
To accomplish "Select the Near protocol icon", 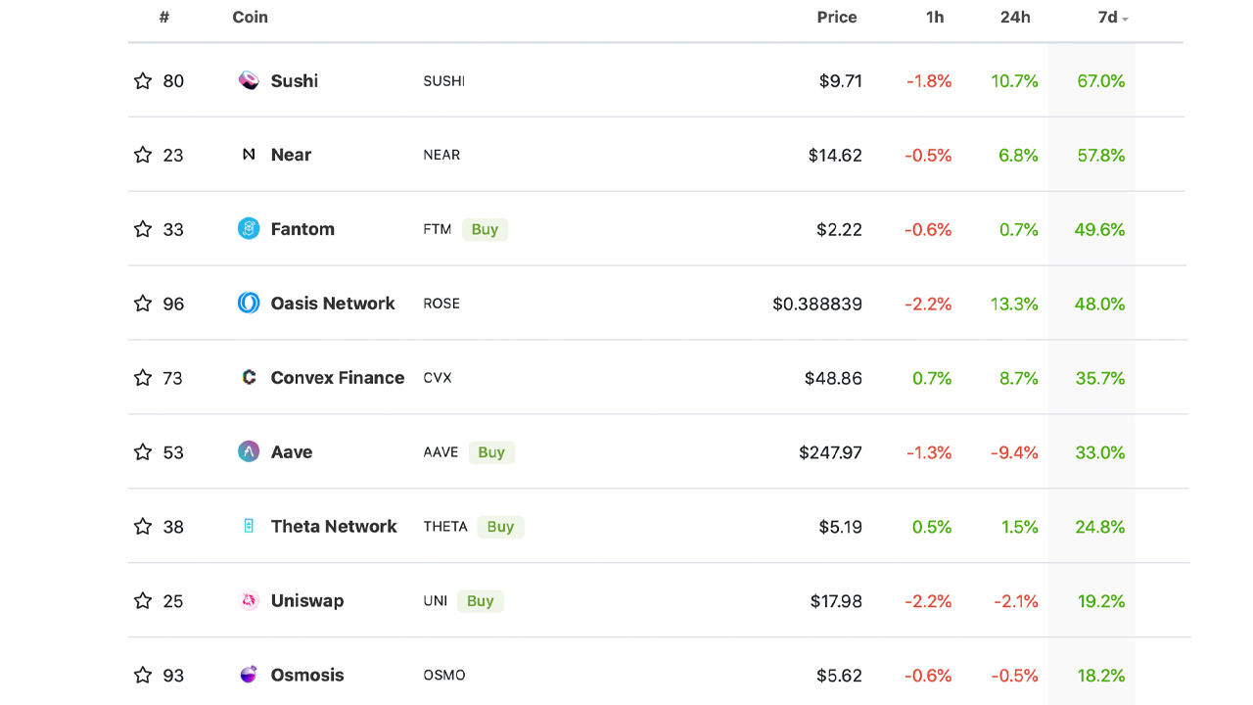I will (x=248, y=155).
